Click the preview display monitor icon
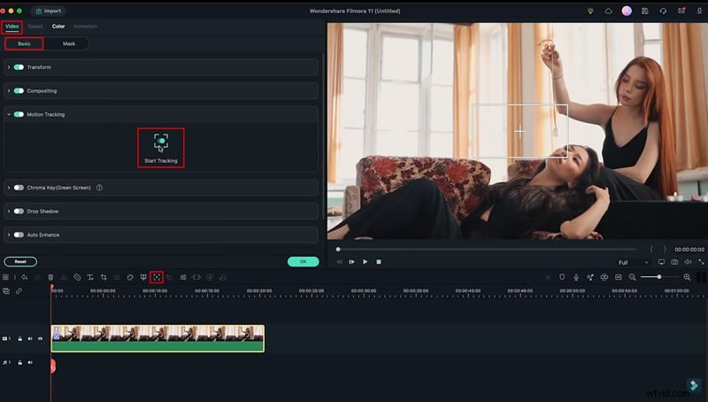This screenshot has height=402, width=708. 661,262
